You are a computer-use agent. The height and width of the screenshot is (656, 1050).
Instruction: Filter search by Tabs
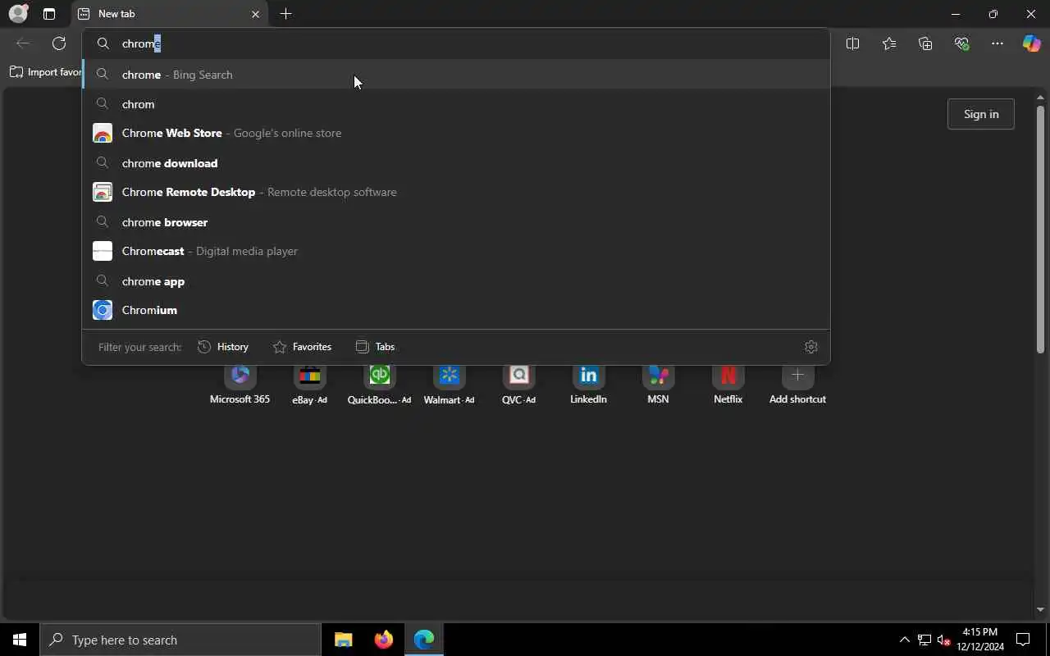[375, 347]
